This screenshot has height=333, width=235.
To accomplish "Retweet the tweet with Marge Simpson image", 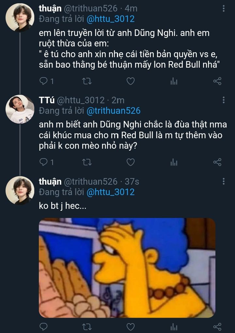I will 87,326.
